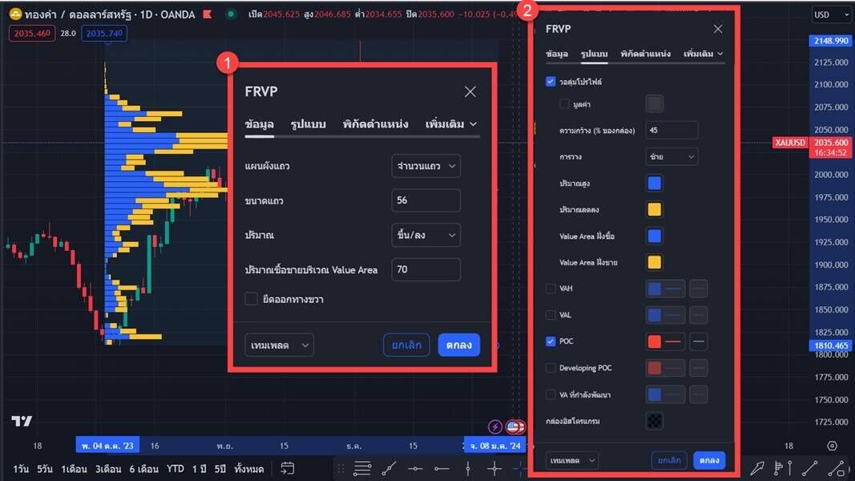The width and height of the screenshot is (855, 481).
Task: Expand เพิ่มเติม in the inputs dialog
Action: click(451, 124)
